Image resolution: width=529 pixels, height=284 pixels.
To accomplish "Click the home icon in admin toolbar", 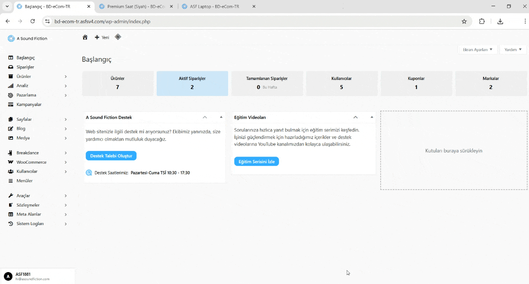I will pos(85,38).
